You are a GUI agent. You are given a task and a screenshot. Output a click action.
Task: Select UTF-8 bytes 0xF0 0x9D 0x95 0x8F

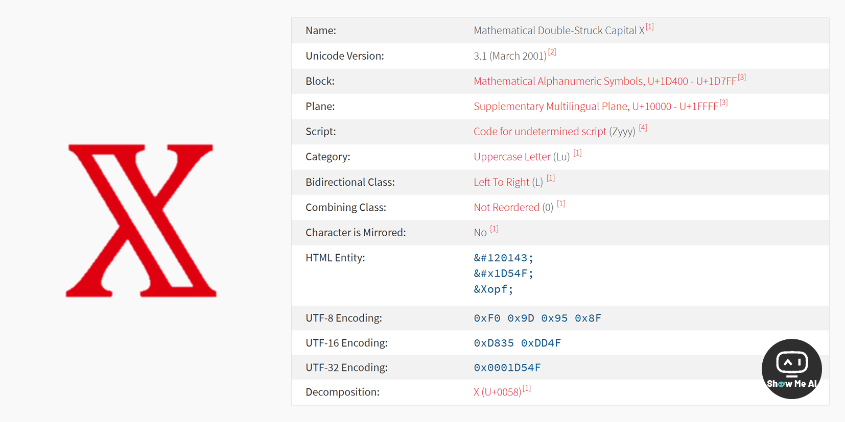(537, 318)
